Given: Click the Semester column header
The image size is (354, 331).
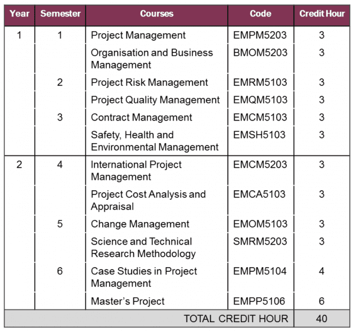Looking at the screenshot, I should [x=60, y=14].
